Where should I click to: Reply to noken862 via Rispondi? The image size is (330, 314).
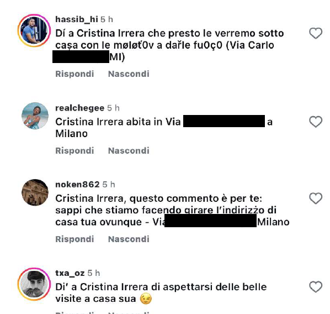tap(74, 239)
